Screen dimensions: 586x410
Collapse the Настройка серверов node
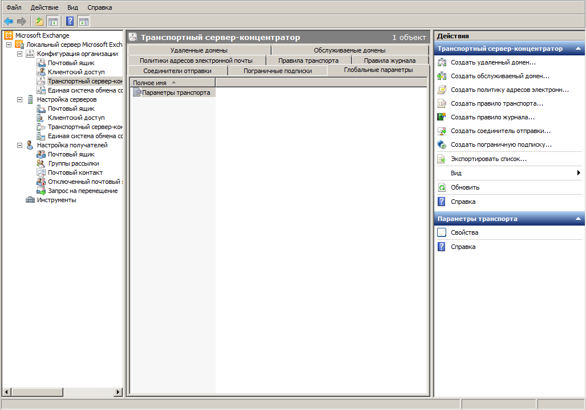20,99
